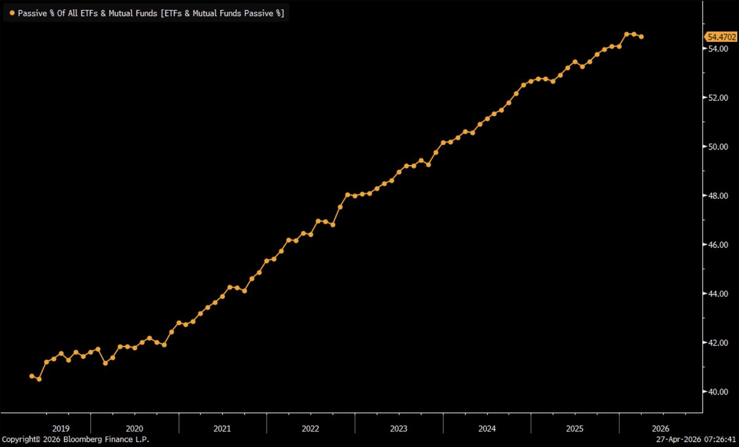Image resolution: width=739 pixels, height=447 pixels.
Task: Click the 42.00 y-axis label
Action: 719,342
